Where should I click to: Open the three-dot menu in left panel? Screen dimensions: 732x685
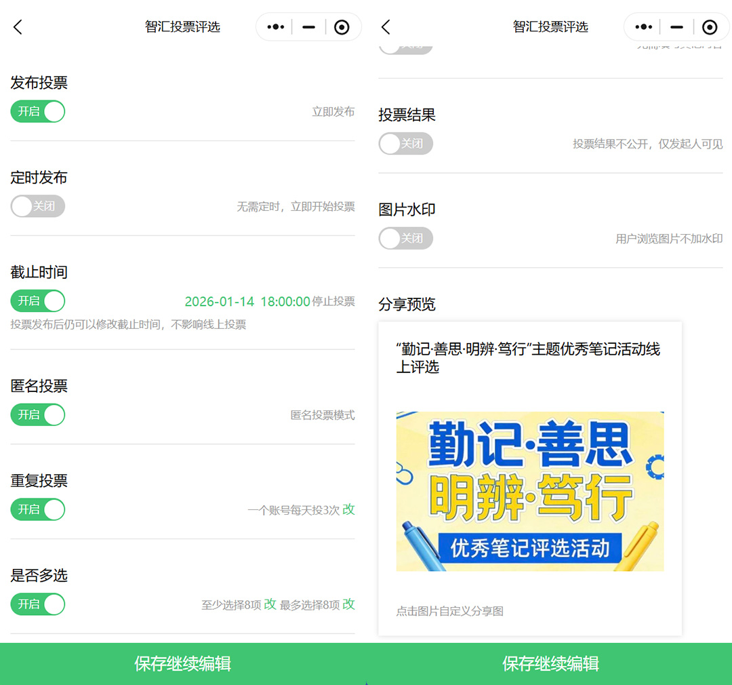point(276,27)
